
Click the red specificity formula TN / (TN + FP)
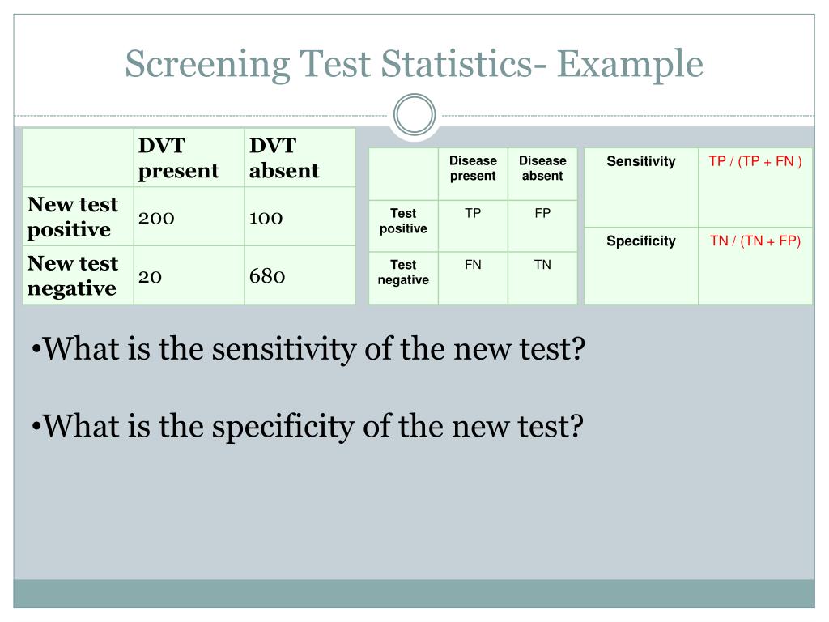(x=755, y=241)
